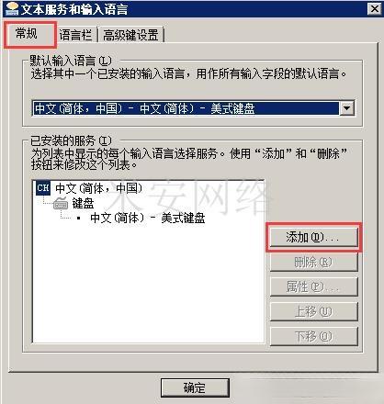Click empty area of installed services list

pyautogui.click(x=148, y=285)
